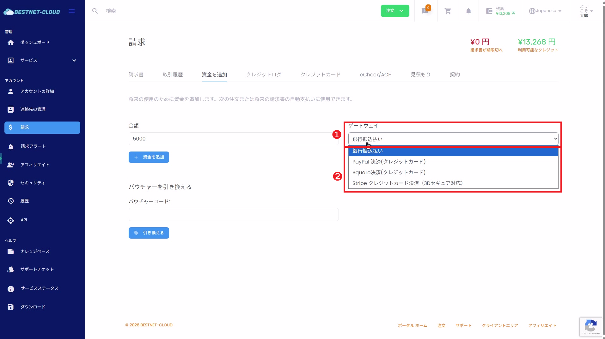This screenshot has width=605, height=339.
Task: Select PayPal payment gateway option
Action: pyautogui.click(x=389, y=162)
